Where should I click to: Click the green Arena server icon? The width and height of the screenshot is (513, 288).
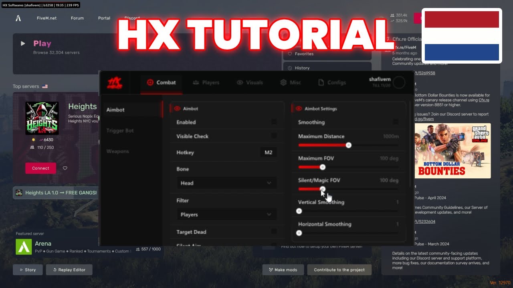coord(24,247)
